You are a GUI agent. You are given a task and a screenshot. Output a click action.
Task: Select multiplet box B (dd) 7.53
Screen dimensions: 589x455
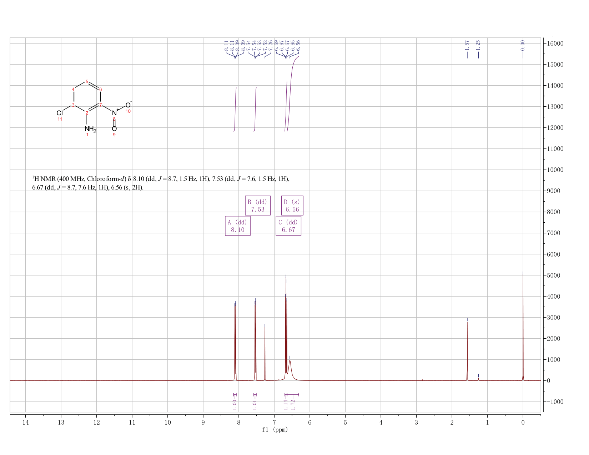coord(258,206)
